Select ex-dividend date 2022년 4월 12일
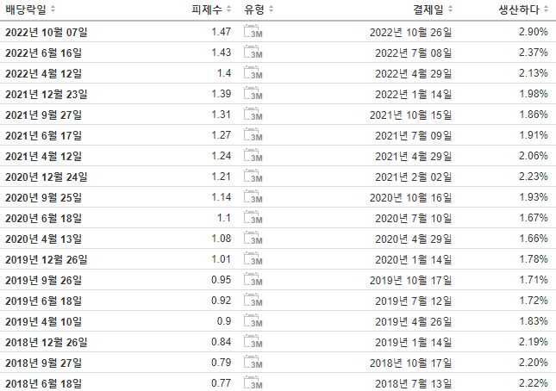The height and width of the screenshot is (391, 556). 44,74
